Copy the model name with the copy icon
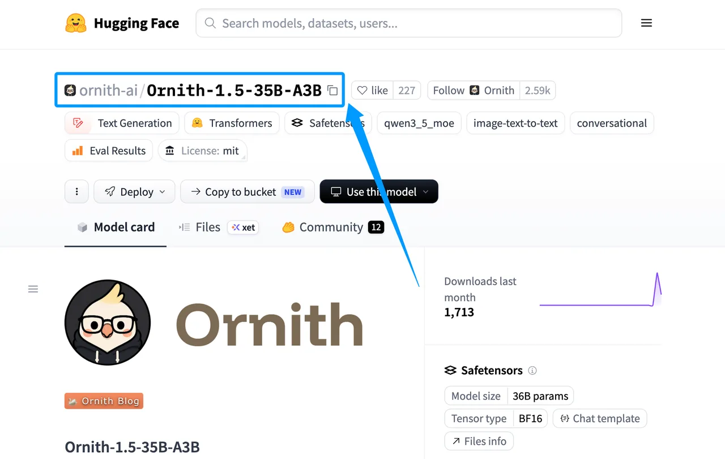Screen dimensions: 725x459 tap(332, 91)
